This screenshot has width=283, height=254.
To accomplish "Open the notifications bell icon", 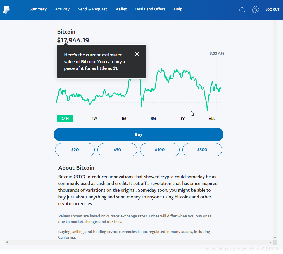I will tap(242, 10).
